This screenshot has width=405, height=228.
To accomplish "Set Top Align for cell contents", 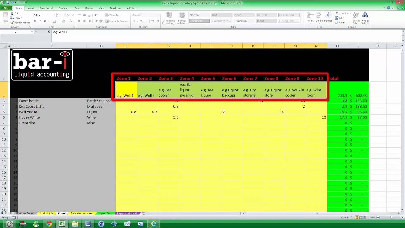I will coord(79,15).
